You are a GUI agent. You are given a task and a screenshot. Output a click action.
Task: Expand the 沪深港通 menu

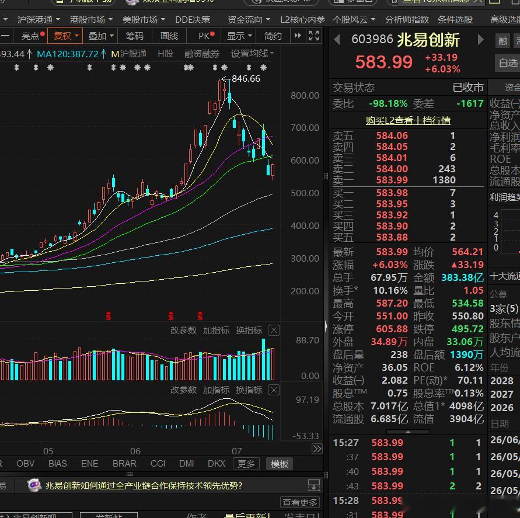coord(39,20)
